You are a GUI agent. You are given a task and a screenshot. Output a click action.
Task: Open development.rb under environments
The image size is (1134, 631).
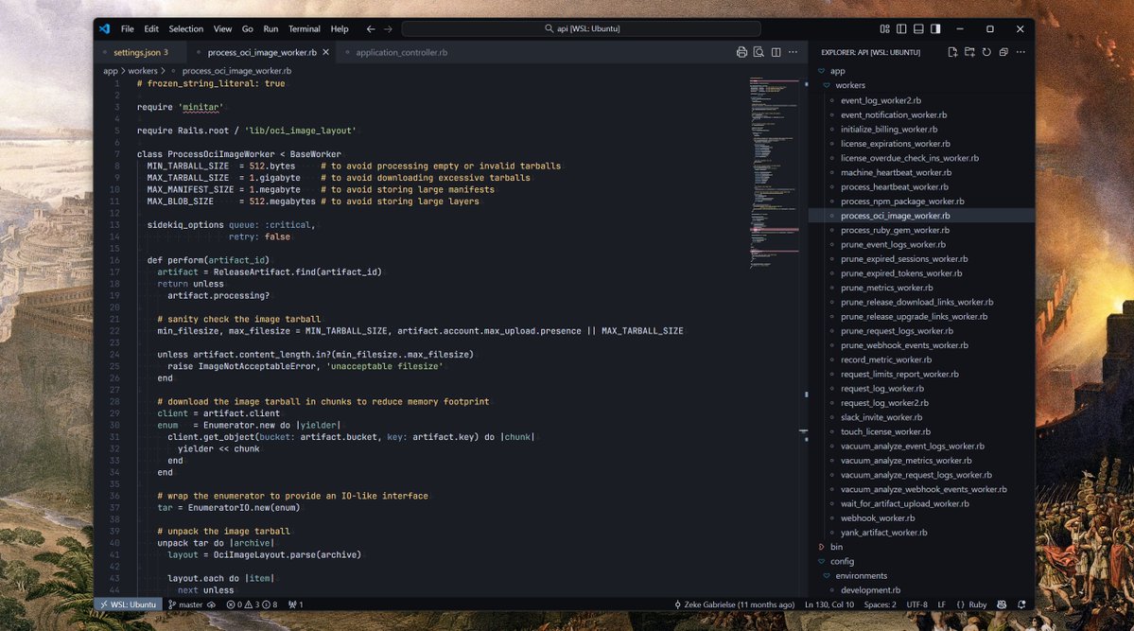(x=870, y=590)
